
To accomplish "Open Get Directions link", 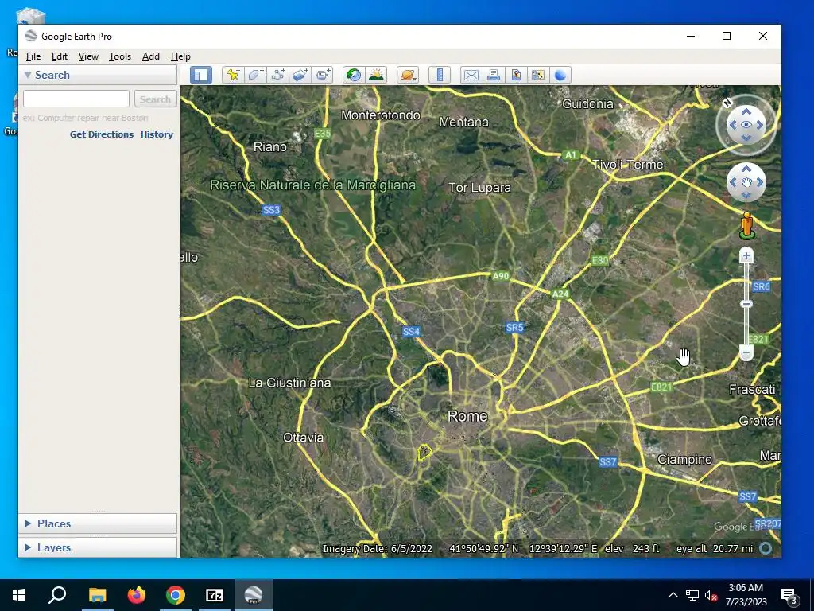I will point(101,134).
